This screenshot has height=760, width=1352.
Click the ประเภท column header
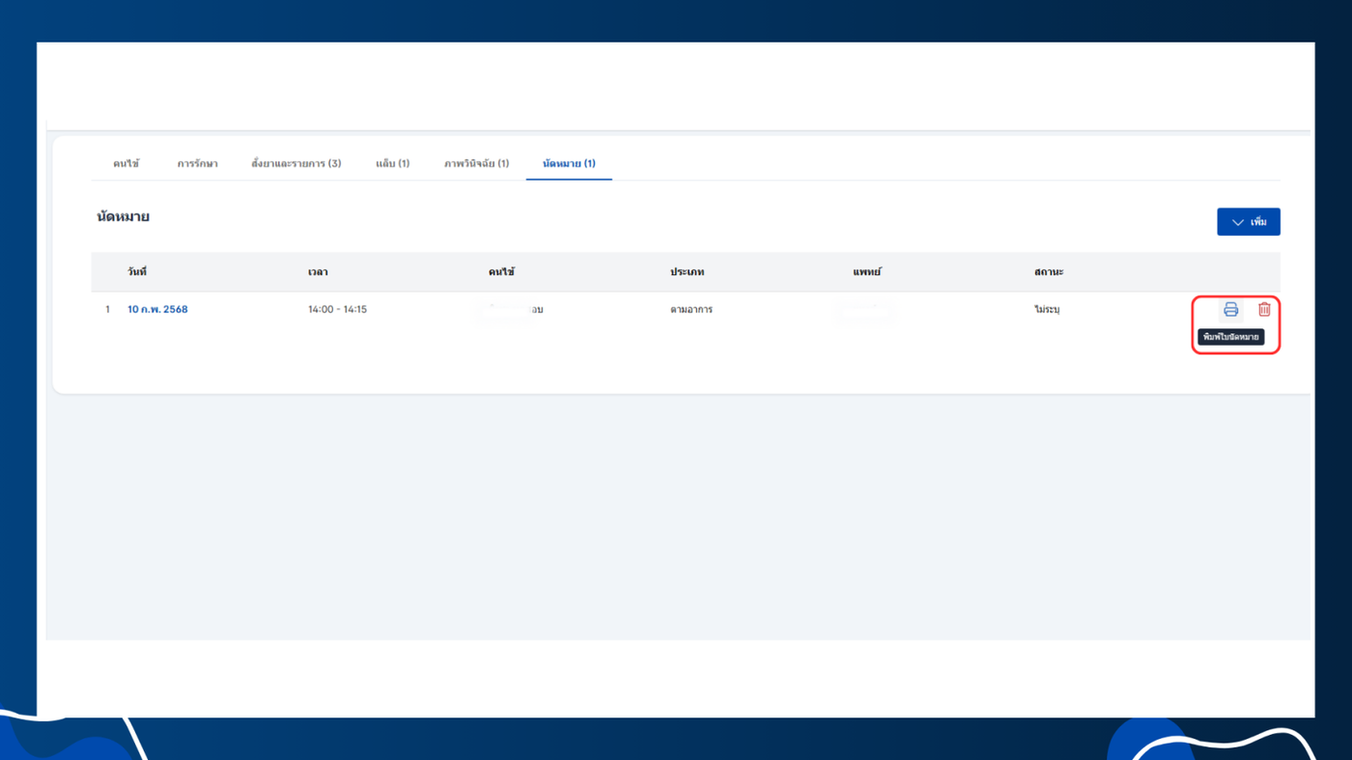(687, 272)
